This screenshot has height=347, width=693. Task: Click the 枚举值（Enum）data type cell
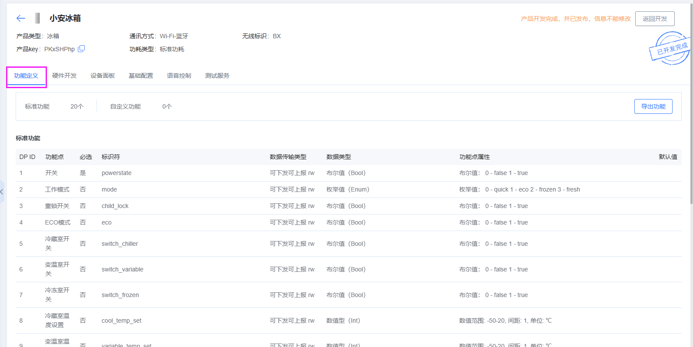pyautogui.click(x=348, y=189)
